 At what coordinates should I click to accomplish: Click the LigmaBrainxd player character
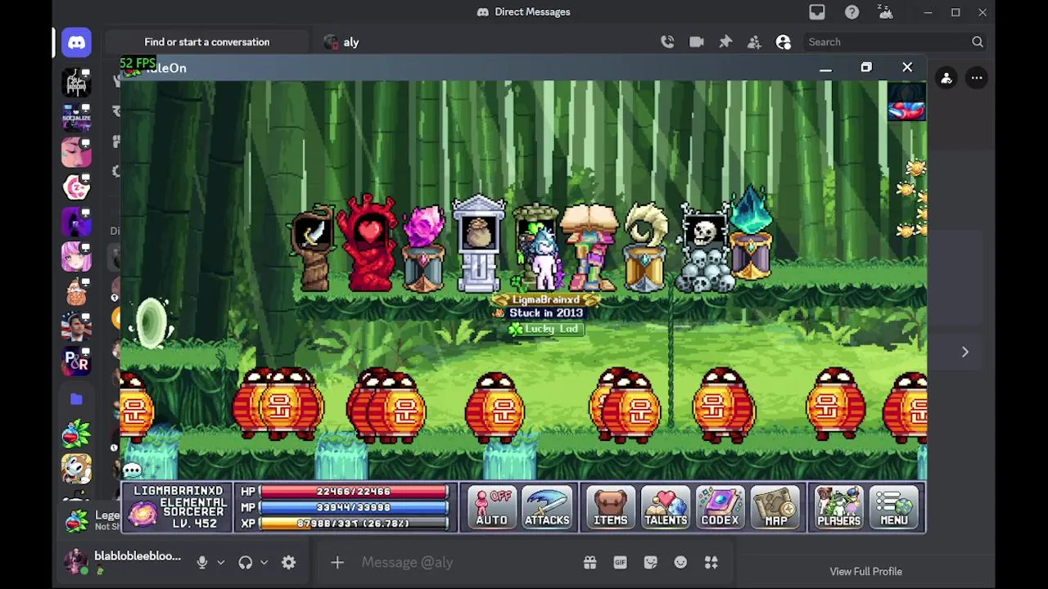544,260
